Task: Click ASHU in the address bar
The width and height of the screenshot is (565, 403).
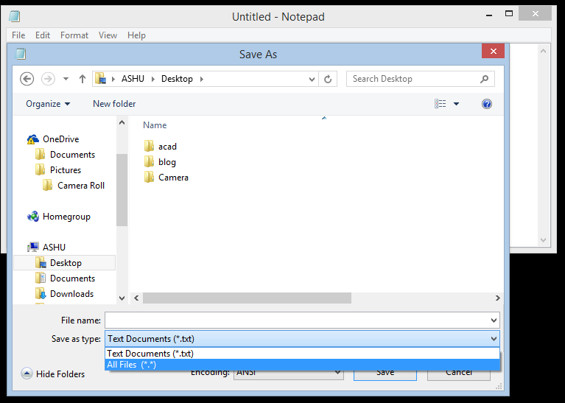Action: pos(133,79)
